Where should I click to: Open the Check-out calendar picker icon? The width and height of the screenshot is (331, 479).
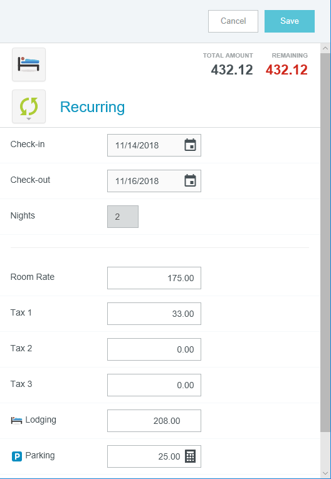click(191, 180)
